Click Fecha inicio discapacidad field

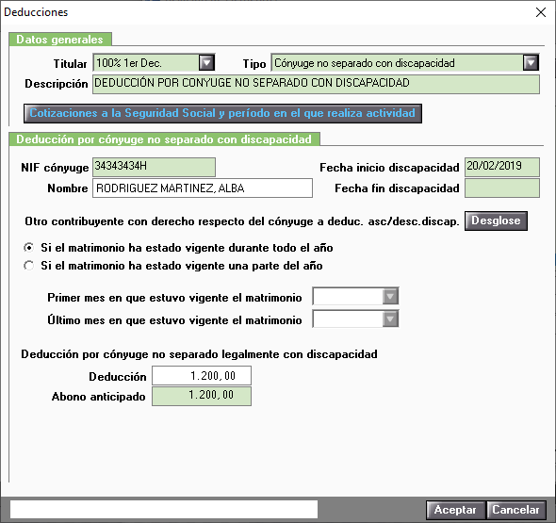pyautogui.click(x=502, y=167)
